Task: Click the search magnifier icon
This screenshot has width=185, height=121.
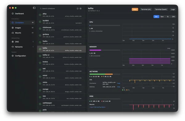Action: point(41,9)
